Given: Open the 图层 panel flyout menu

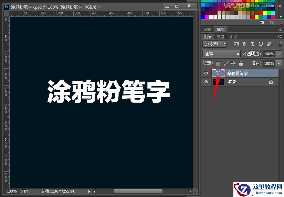Looking at the screenshot, I should [x=280, y=36].
